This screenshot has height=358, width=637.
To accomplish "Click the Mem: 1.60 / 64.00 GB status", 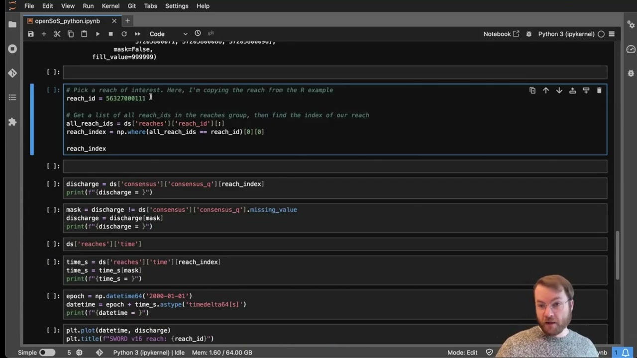I will pos(222,353).
